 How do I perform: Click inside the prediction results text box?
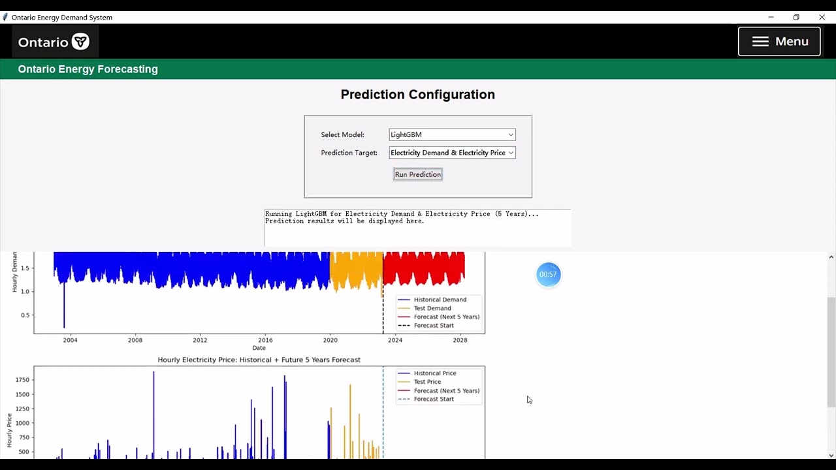pos(418,228)
